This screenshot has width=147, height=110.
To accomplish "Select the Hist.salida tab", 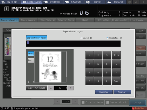I will (103, 20).
